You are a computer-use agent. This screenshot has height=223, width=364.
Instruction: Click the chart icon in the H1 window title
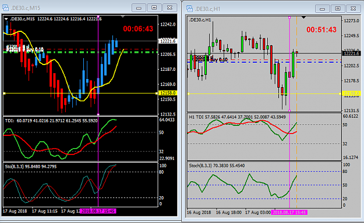190,9
